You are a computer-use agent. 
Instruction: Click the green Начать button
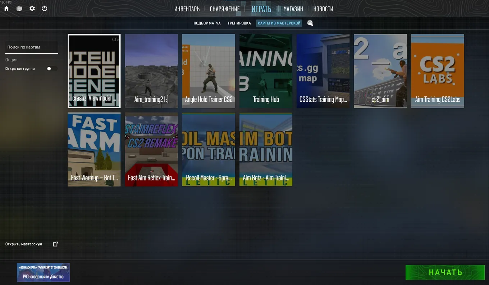point(445,272)
